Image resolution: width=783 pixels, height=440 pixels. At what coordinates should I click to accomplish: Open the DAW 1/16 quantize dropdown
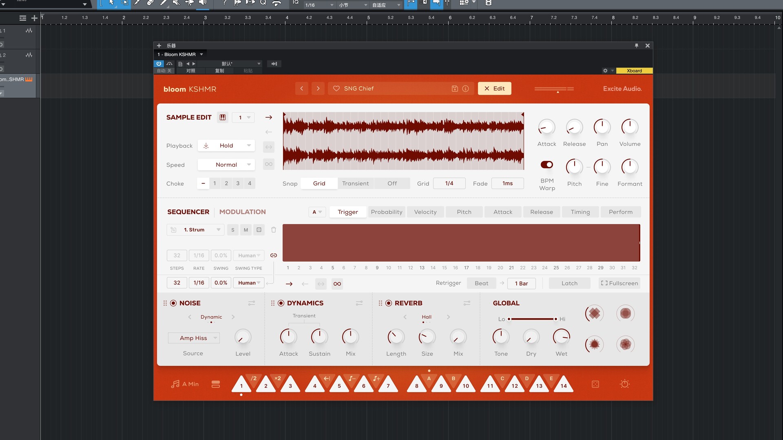pos(319,5)
